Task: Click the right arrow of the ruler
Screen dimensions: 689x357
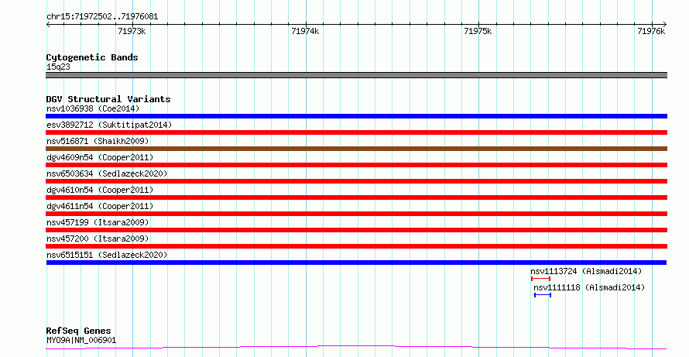Action: point(664,25)
